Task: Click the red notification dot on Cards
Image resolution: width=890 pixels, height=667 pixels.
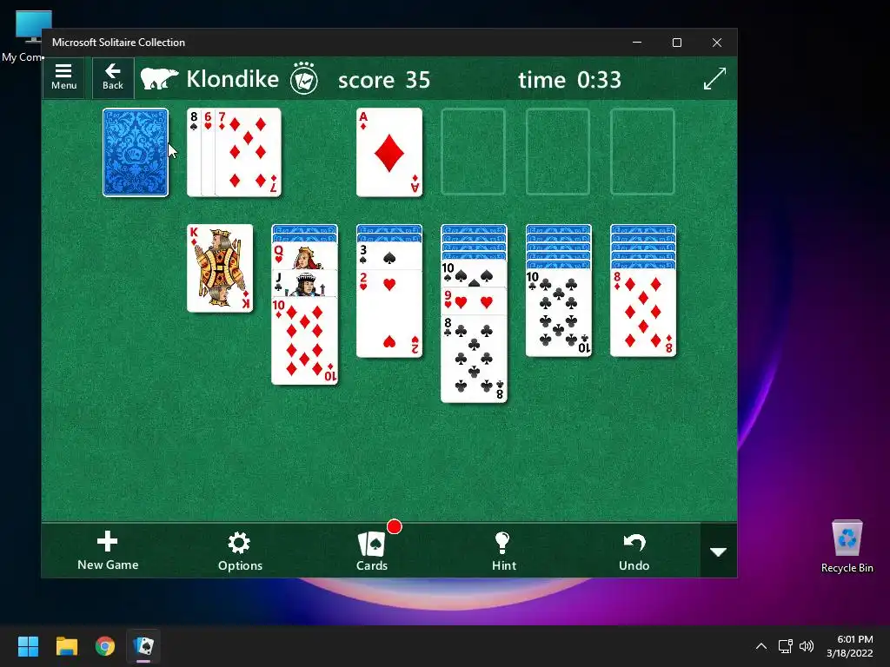Action: [x=395, y=527]
